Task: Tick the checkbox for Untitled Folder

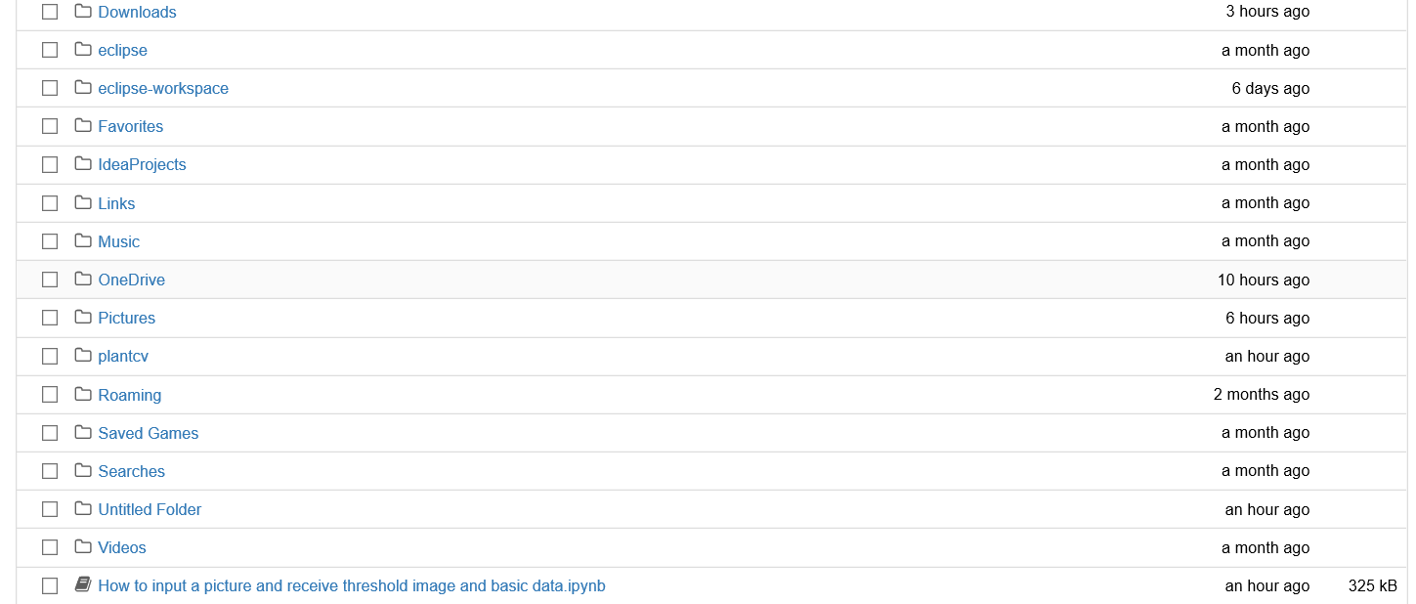Action: tap(50, 508)
